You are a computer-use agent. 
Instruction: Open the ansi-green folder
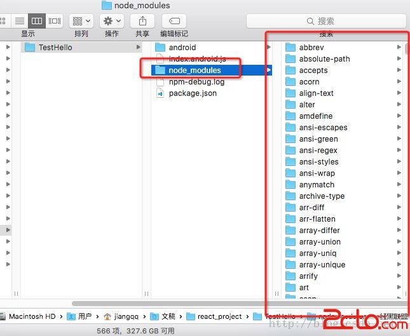point(343,139)
